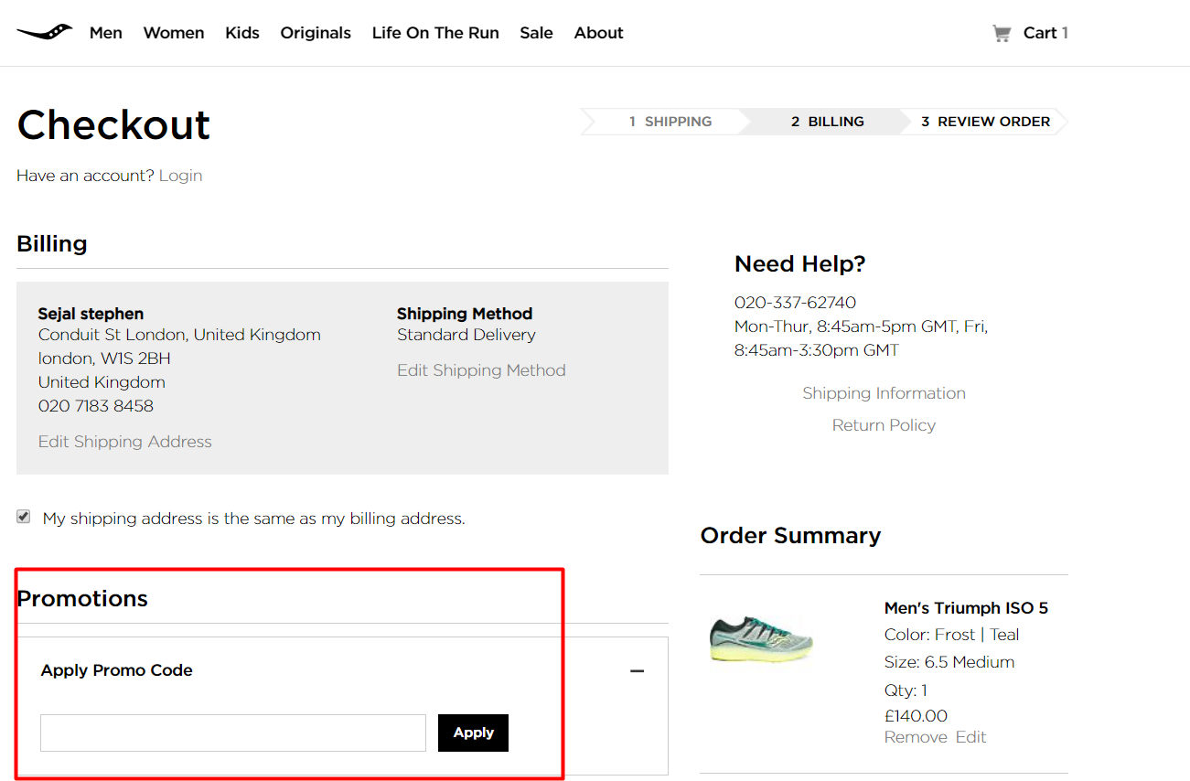View the Shipping Information page

pos(884,392)
